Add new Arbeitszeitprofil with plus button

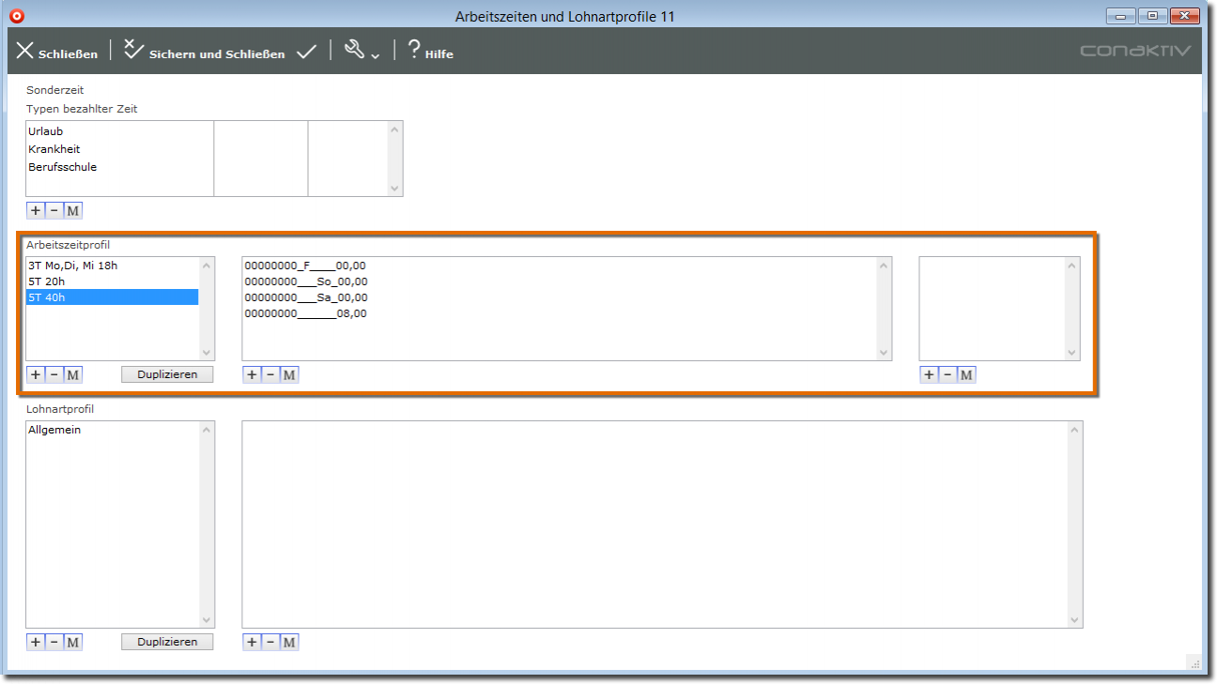click(x=36, y=374)
